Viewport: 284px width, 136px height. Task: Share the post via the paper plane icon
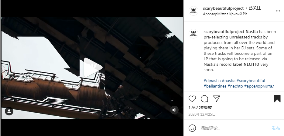(x=217, y=99)
